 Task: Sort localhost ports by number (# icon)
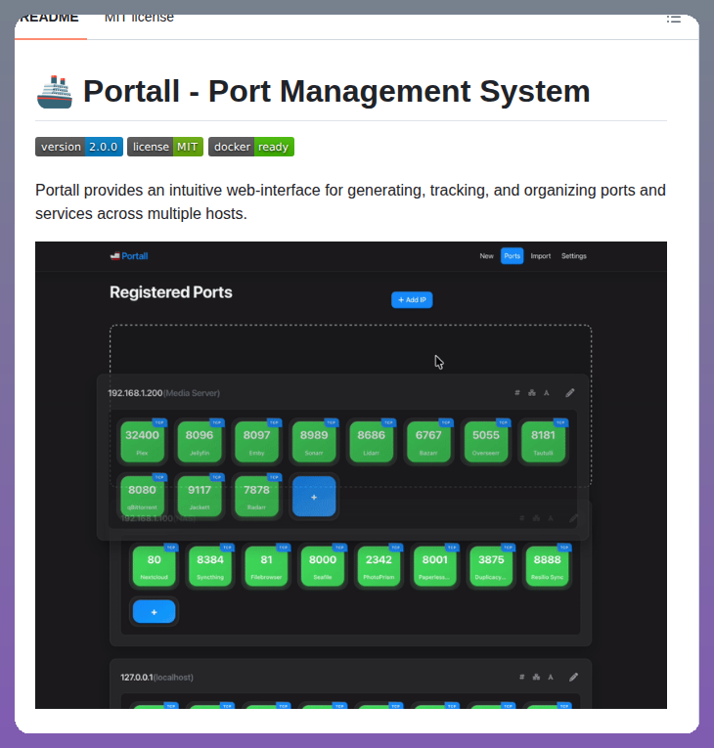[x=521, y=677]
